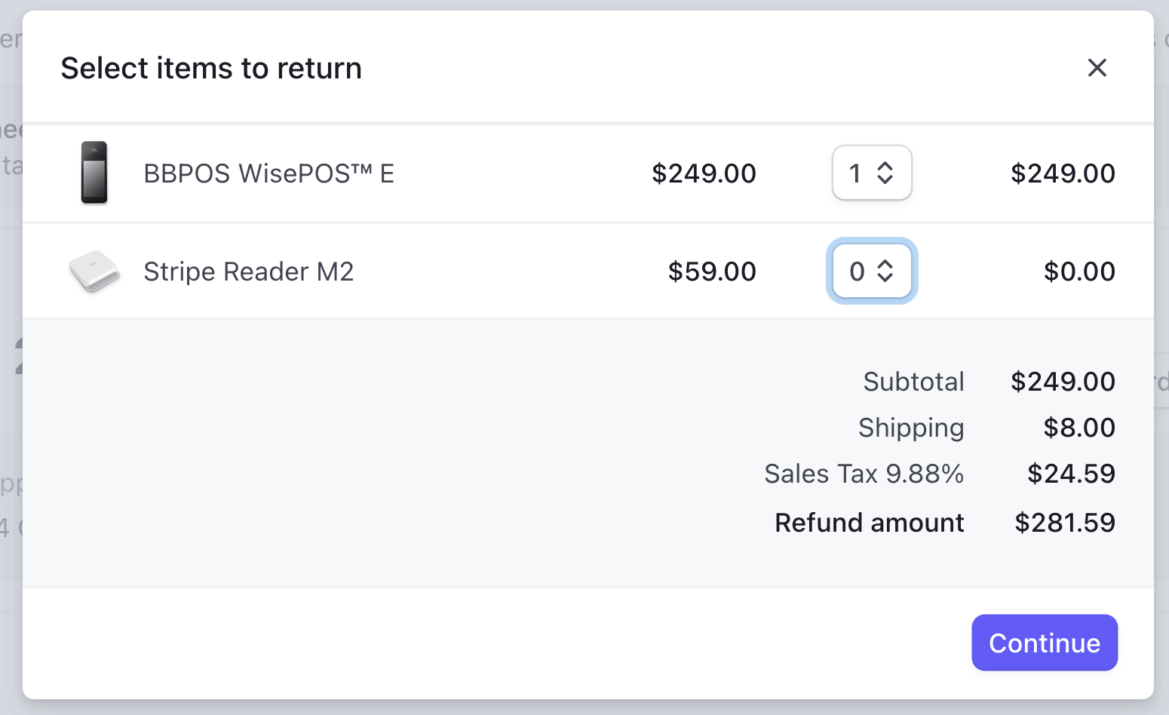Click the $281.59 refund amount value
This screenshot has height=715, width=1169.
[1065, 523]
